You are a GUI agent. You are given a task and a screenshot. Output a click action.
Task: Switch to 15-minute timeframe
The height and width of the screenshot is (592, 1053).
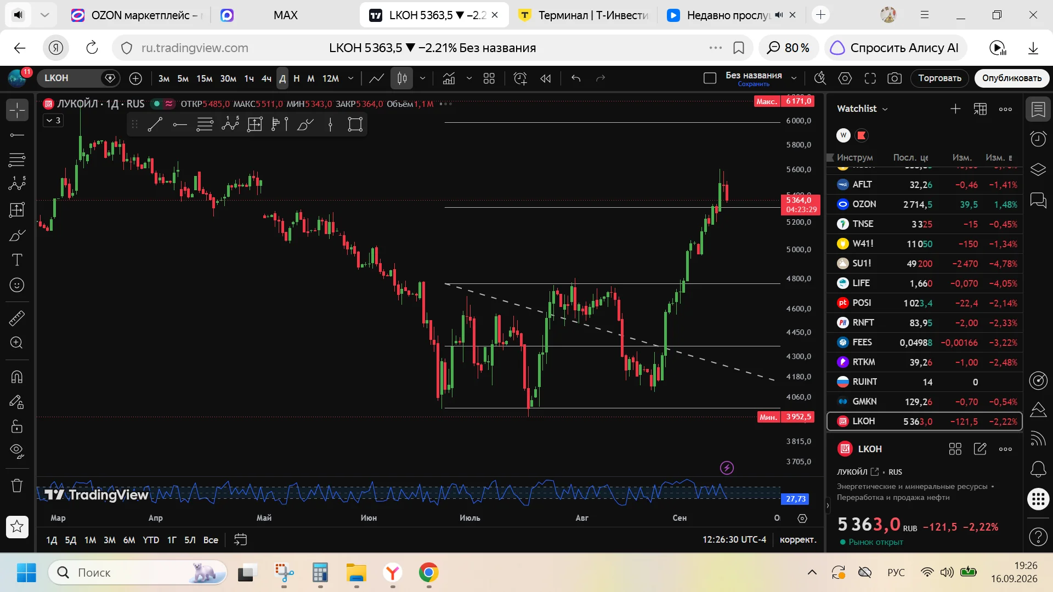click(205, 78)
